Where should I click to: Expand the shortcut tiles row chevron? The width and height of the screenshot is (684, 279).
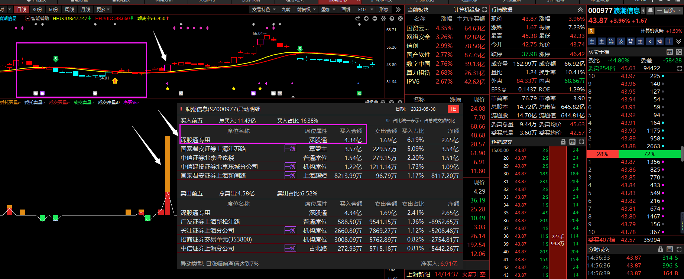point(679,42)
